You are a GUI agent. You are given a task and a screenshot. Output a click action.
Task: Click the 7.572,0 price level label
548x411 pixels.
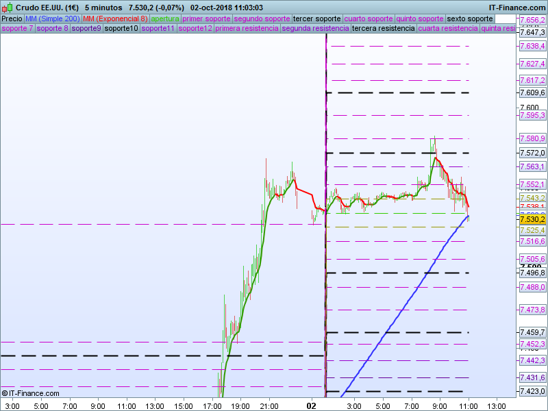point(532,153)
